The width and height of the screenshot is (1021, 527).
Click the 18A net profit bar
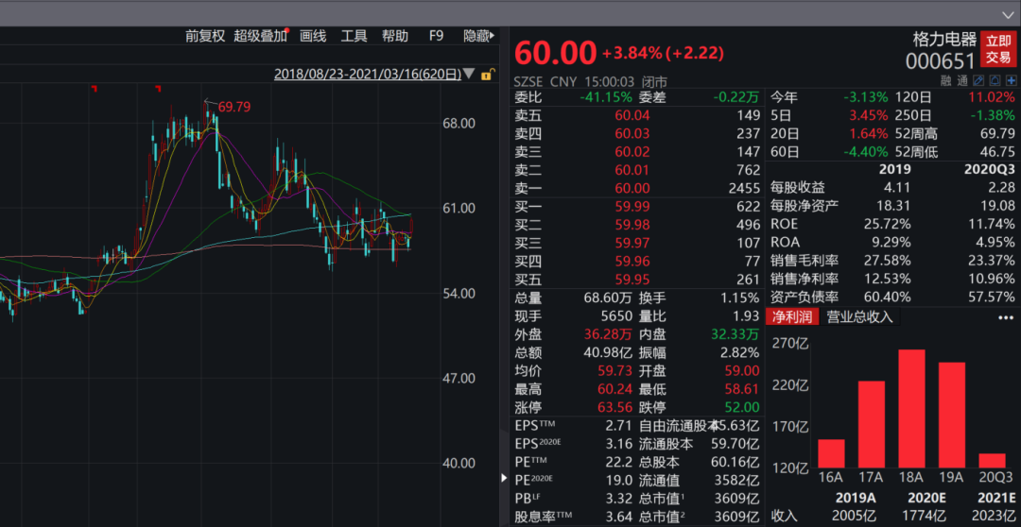coord(911,408)
